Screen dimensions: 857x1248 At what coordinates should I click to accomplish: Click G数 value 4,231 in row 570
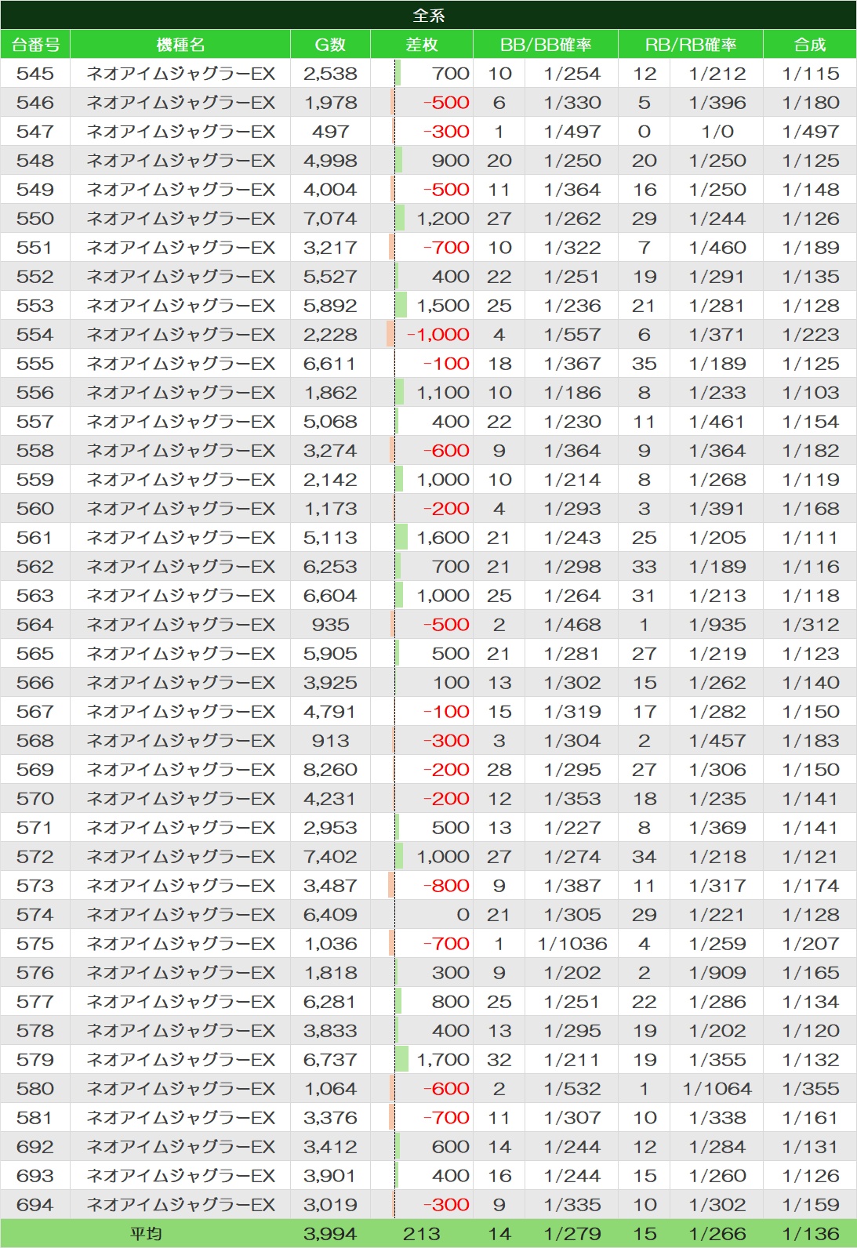click(x=330, y=799)
